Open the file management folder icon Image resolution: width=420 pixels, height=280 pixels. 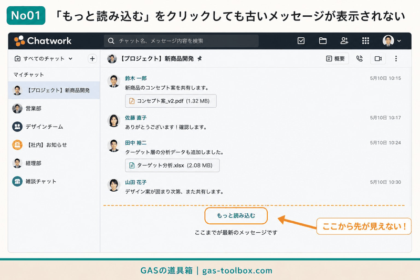323,41
